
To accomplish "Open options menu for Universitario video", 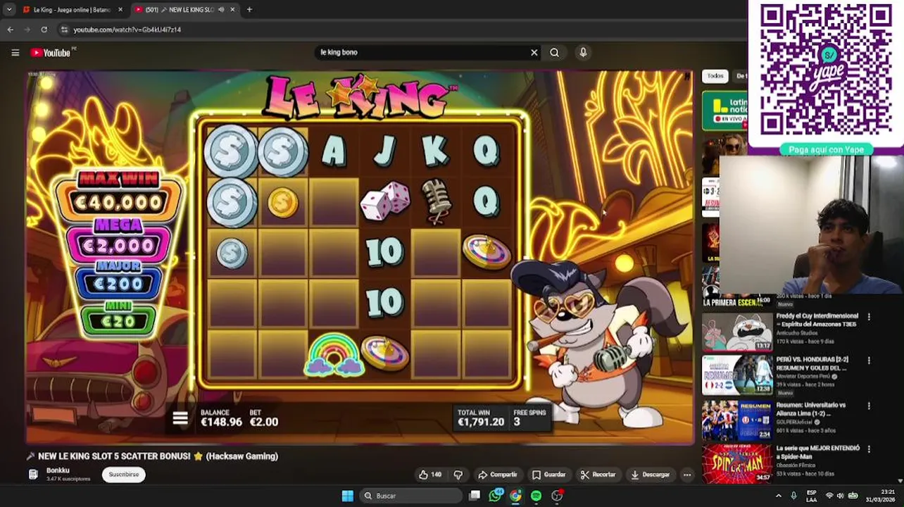I will (869, 406).
